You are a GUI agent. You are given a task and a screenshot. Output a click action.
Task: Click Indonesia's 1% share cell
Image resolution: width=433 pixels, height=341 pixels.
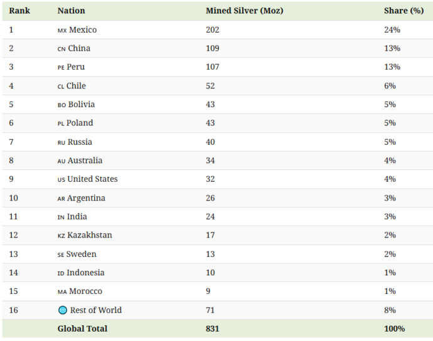(x=390, y=273)
